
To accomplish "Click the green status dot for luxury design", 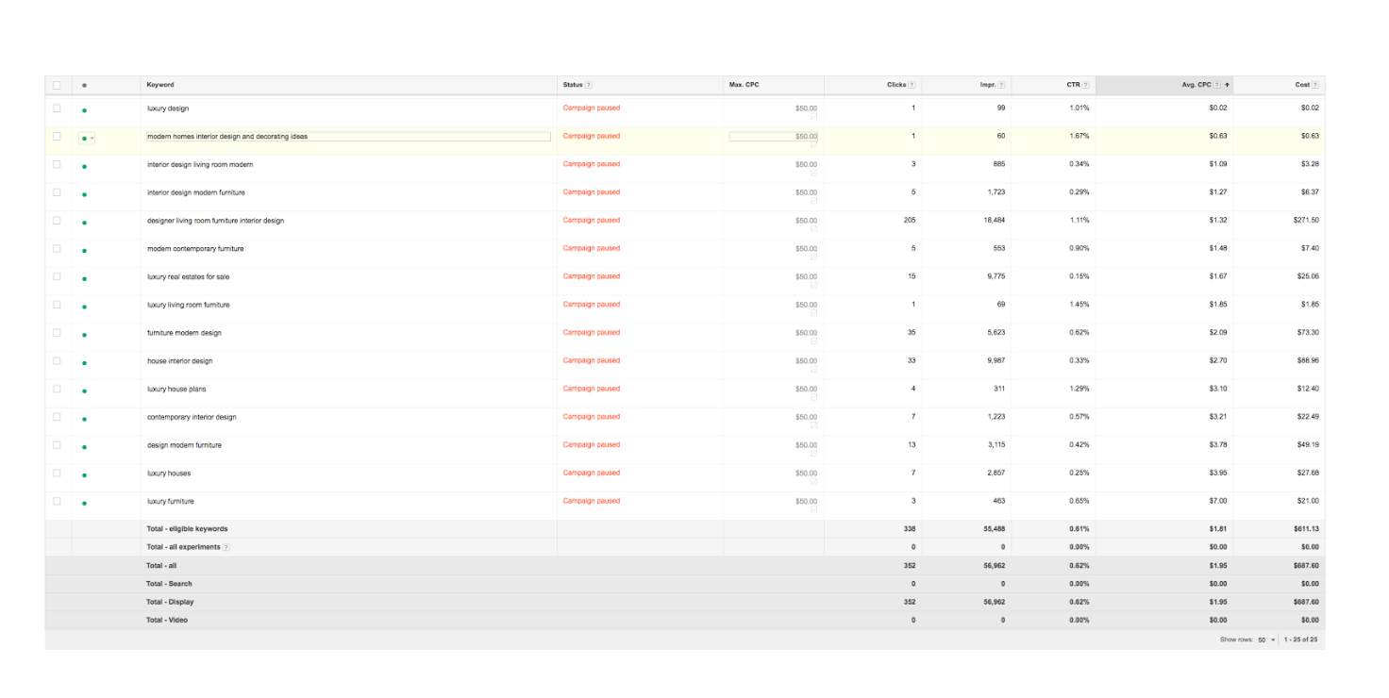I will tap(84, 109).
